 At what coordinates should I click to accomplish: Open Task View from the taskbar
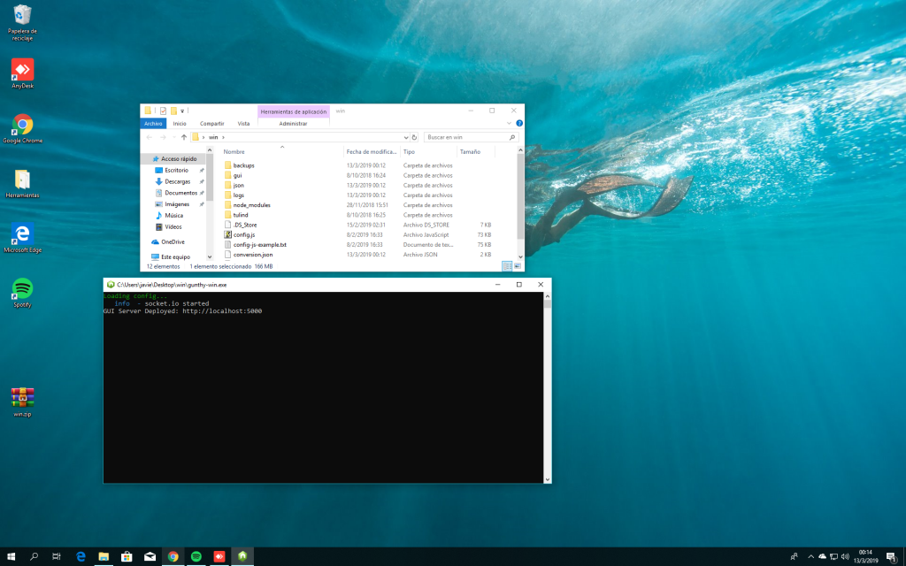(x=57, y=556)
